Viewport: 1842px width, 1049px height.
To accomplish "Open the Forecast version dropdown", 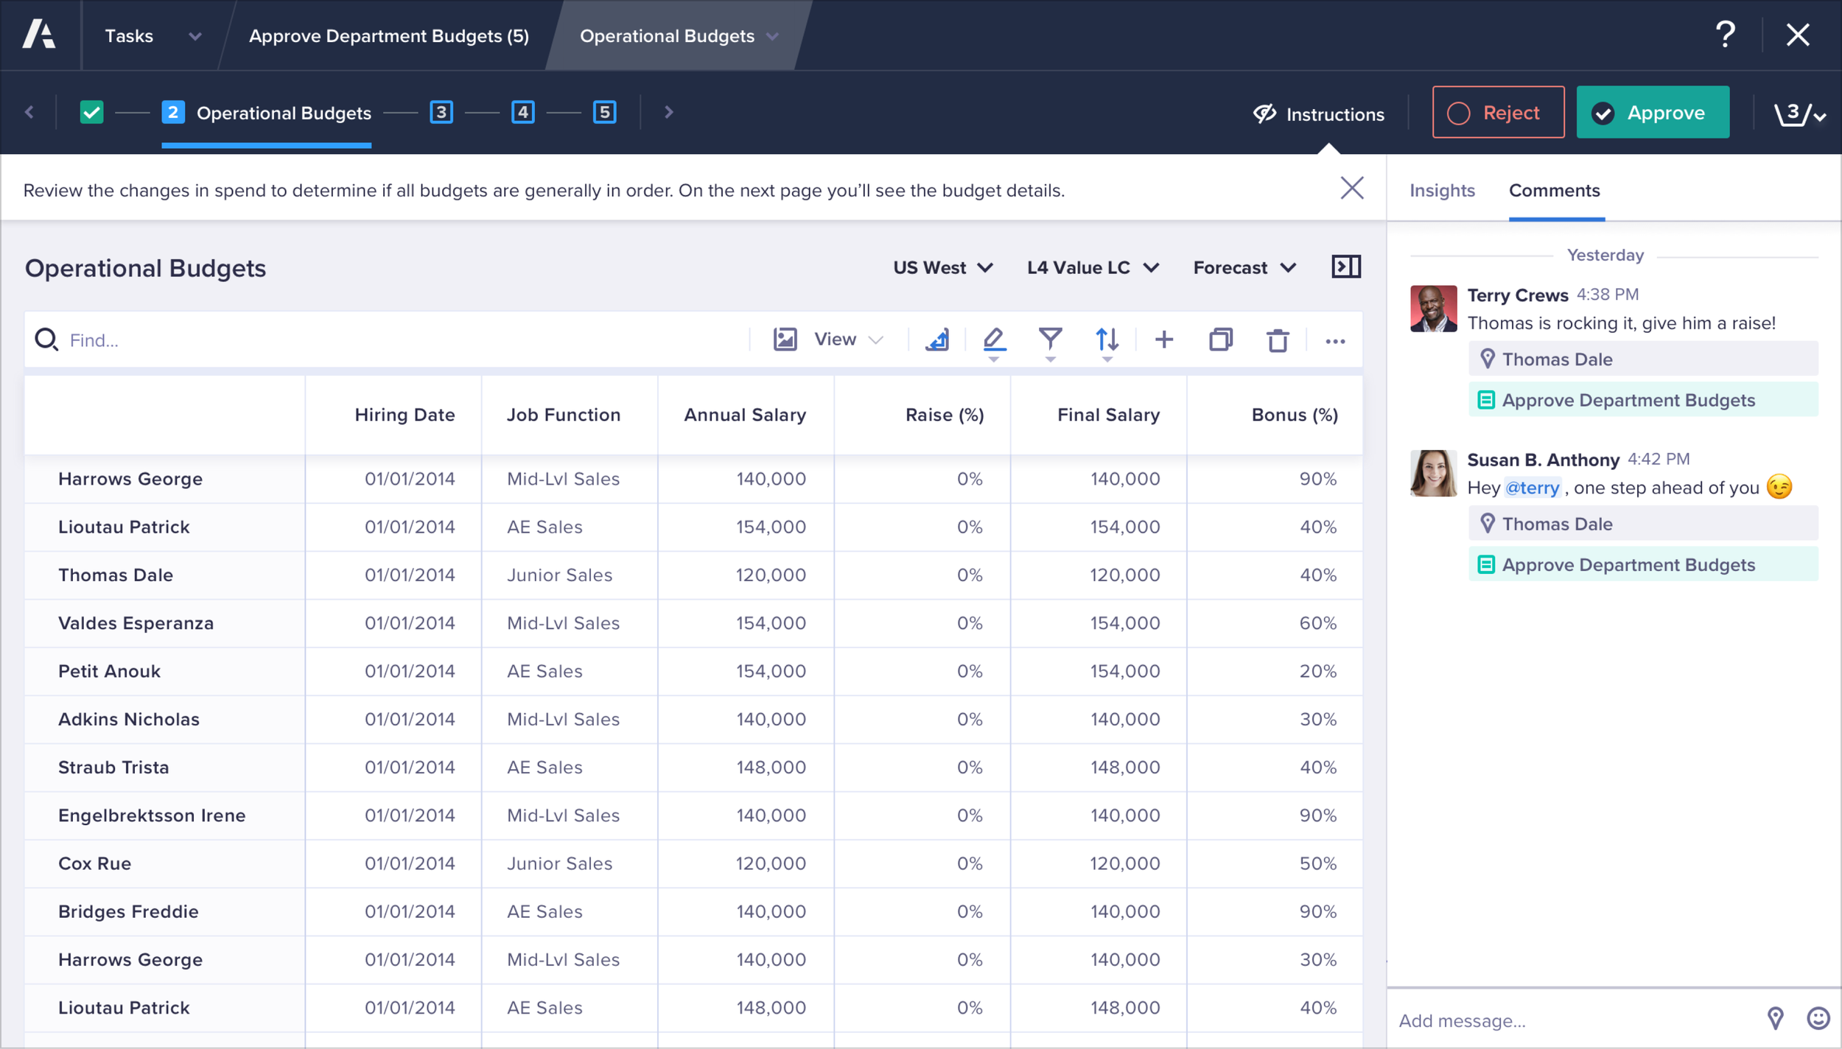I will click(x=1244, y=267).
